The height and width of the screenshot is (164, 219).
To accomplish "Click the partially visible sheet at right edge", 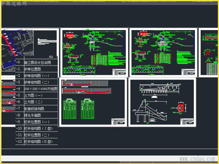I will pos(209,52).
